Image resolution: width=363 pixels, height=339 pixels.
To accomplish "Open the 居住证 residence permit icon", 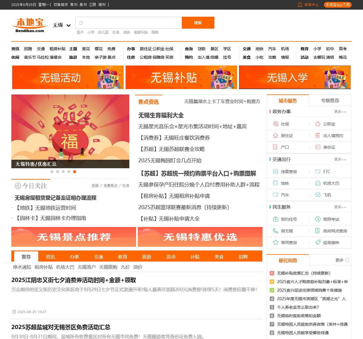I will [x=275, y=136].
